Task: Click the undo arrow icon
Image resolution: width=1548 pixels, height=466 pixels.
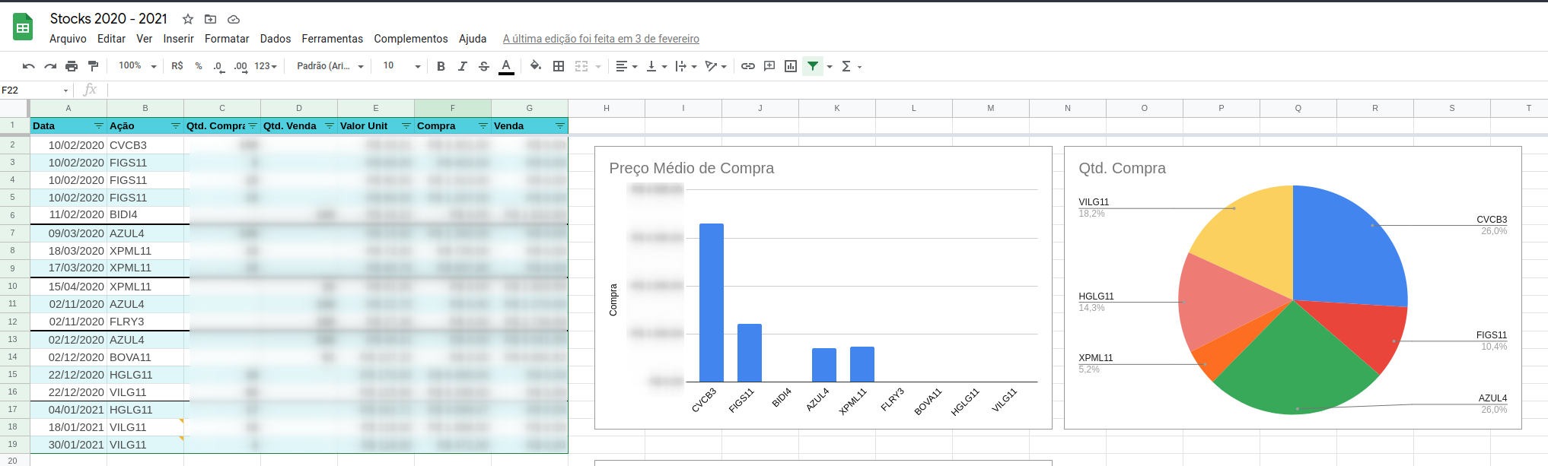Action: pos(29,66)
